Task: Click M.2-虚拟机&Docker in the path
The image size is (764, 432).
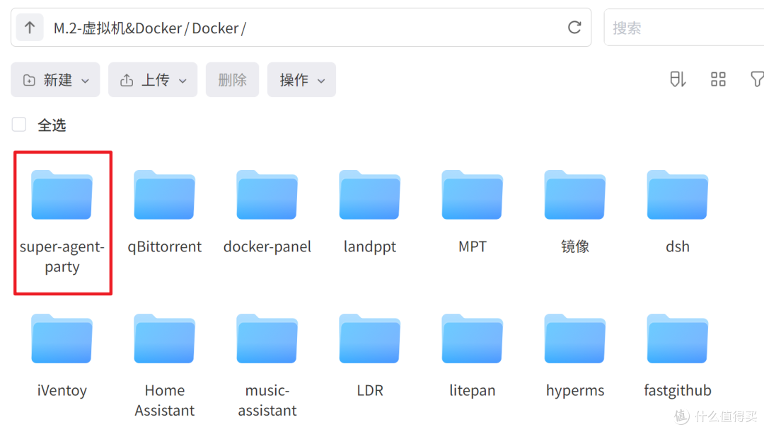Action: click(x=117, y=28)
